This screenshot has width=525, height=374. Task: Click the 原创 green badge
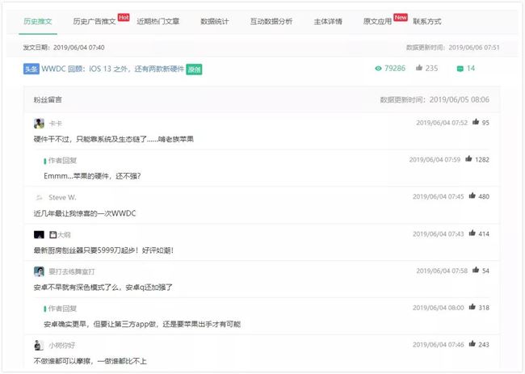pyautogui.click(x=194, y=69)
